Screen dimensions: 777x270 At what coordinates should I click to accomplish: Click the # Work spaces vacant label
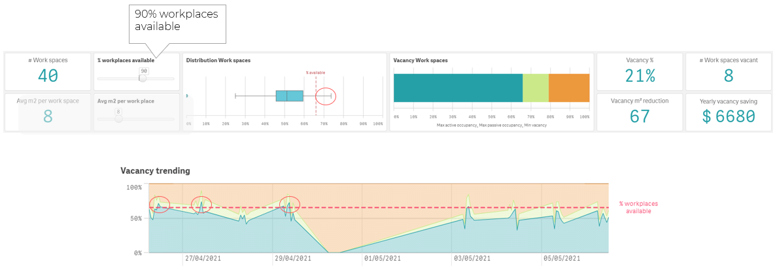pos(728,60)
